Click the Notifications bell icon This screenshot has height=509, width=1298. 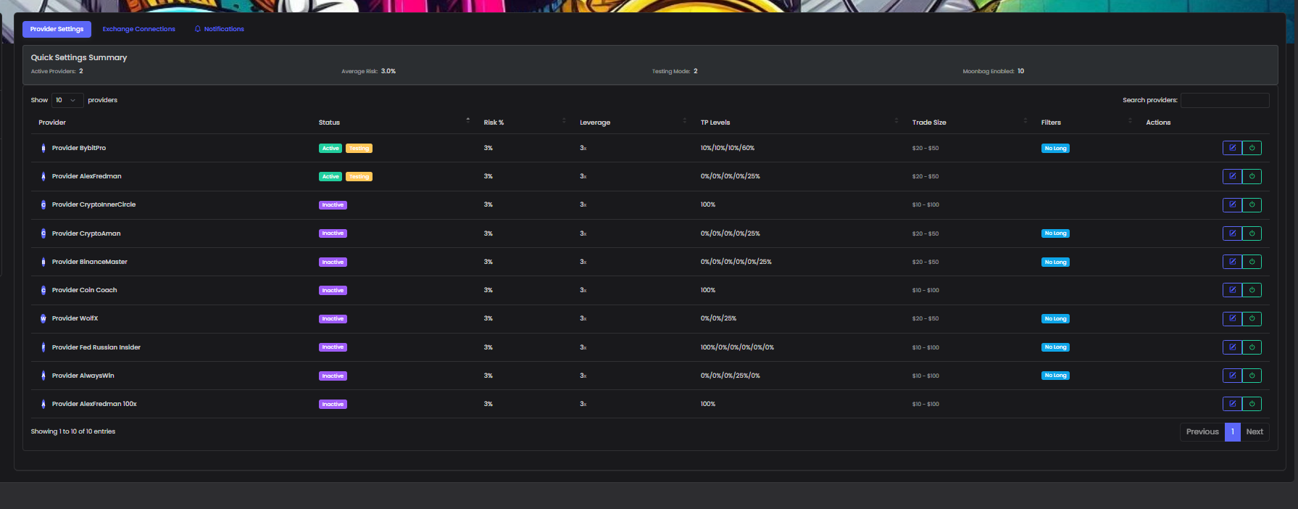click(x=198, y=29)
